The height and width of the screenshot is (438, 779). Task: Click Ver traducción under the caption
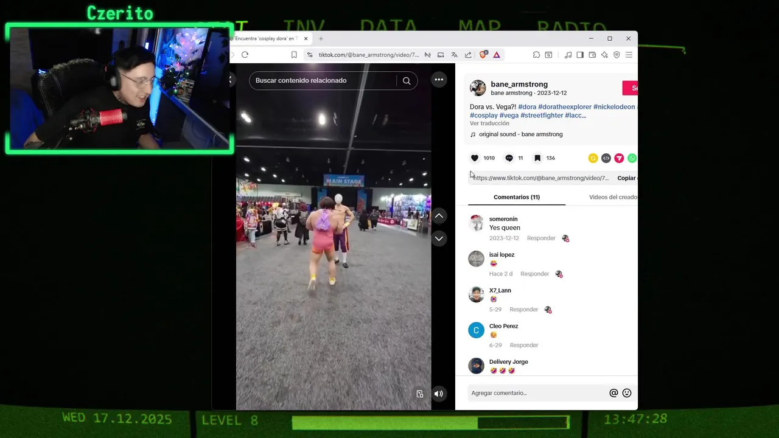(x=489, y=123)
